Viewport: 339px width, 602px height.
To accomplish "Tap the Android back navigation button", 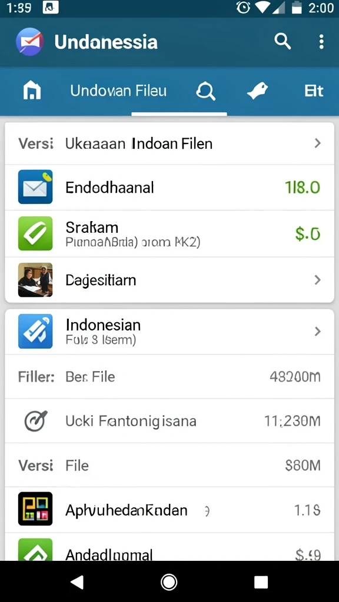I will [x=77, y=583].
